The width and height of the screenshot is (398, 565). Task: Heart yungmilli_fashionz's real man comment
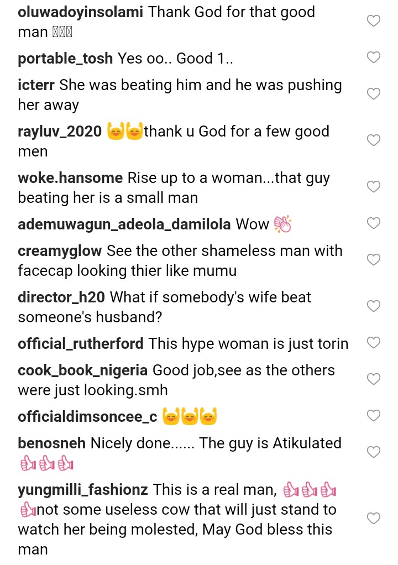[x=374, y=519]
